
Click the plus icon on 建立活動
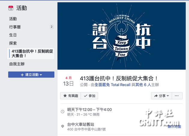(x=22, y=75)
